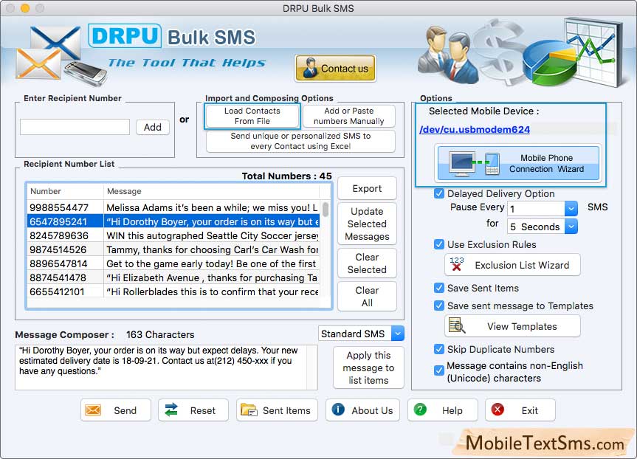
Task: Toggle non-English Unicode characters checkbox
Action: click(438, 370)
